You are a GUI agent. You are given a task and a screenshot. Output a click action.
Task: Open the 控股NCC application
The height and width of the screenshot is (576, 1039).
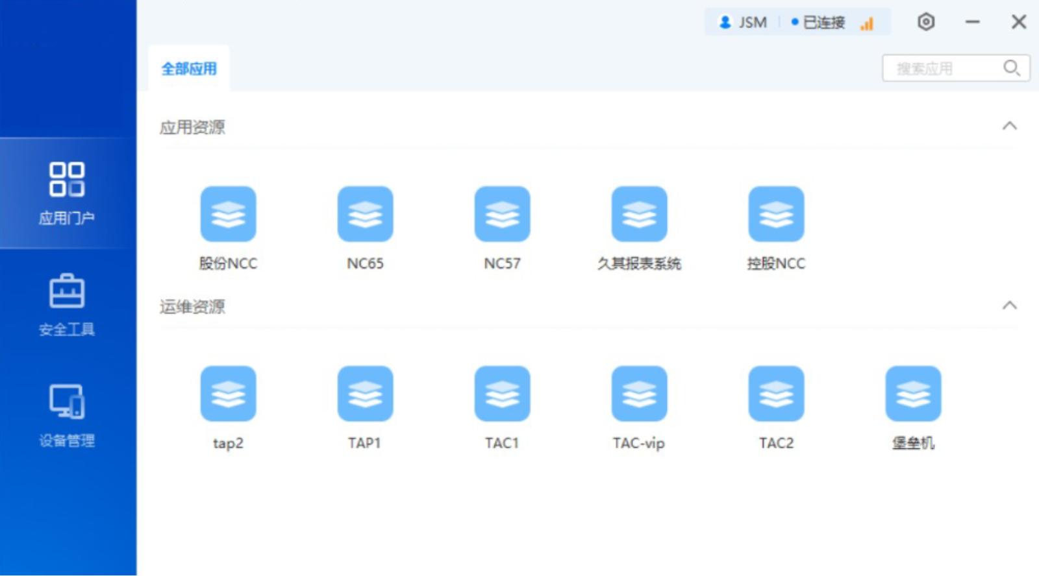(x=776, y=215)
